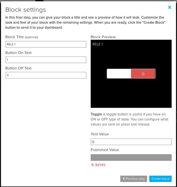Click the Block Title (optional) label

[22, 37]
